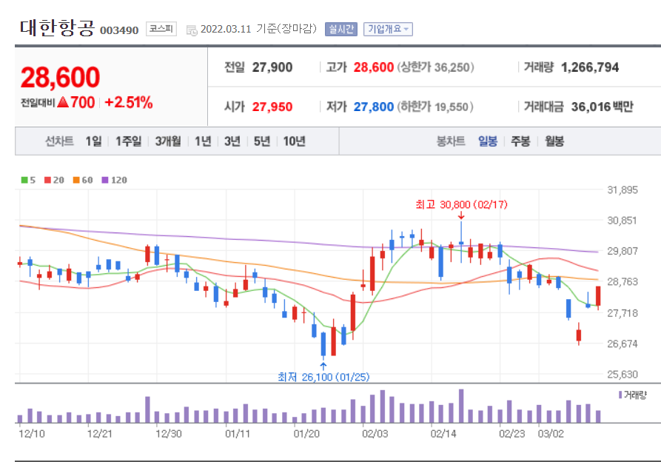Switch candle chart to 일봉
The height and width of the screenshot is (462, 661).
click(488, 141)
